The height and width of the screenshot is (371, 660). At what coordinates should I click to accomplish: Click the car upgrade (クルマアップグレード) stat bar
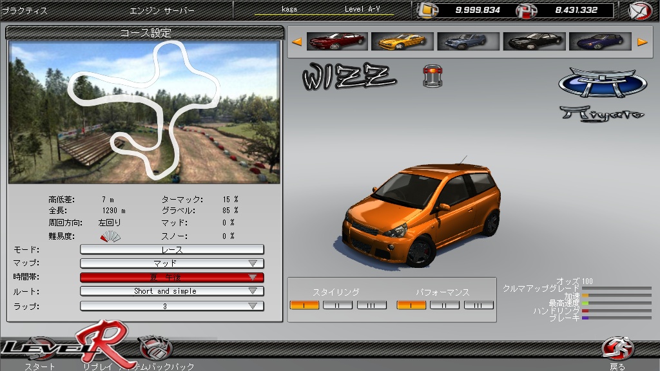tap(617, 289)
